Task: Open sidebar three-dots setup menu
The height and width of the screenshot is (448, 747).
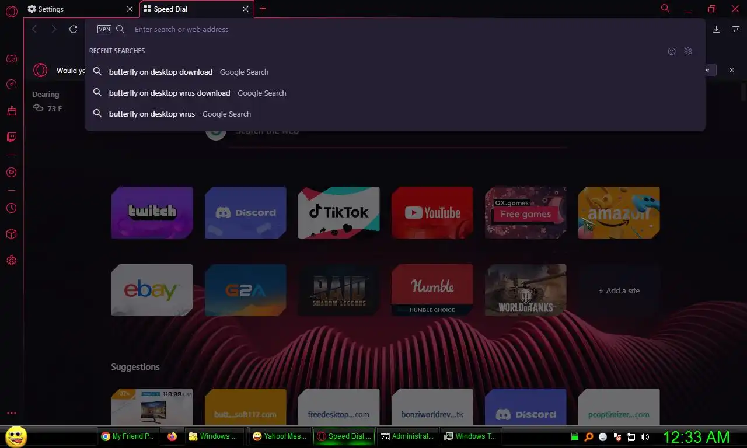Action: (x=11, y=413)
